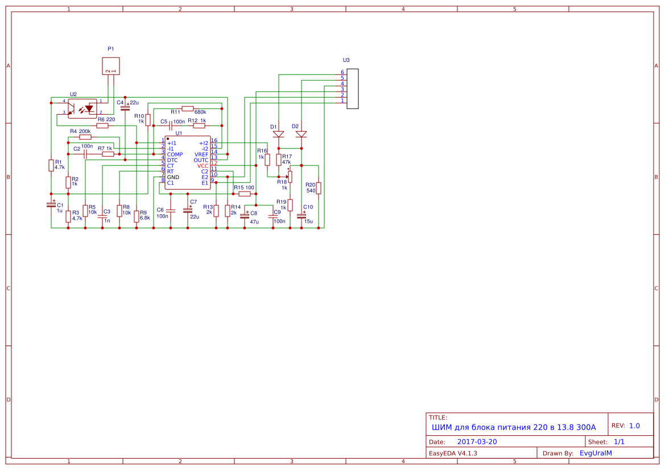Click the D1 diode symbol
This screenshot has width=665, height=470.
pos(279,134)
